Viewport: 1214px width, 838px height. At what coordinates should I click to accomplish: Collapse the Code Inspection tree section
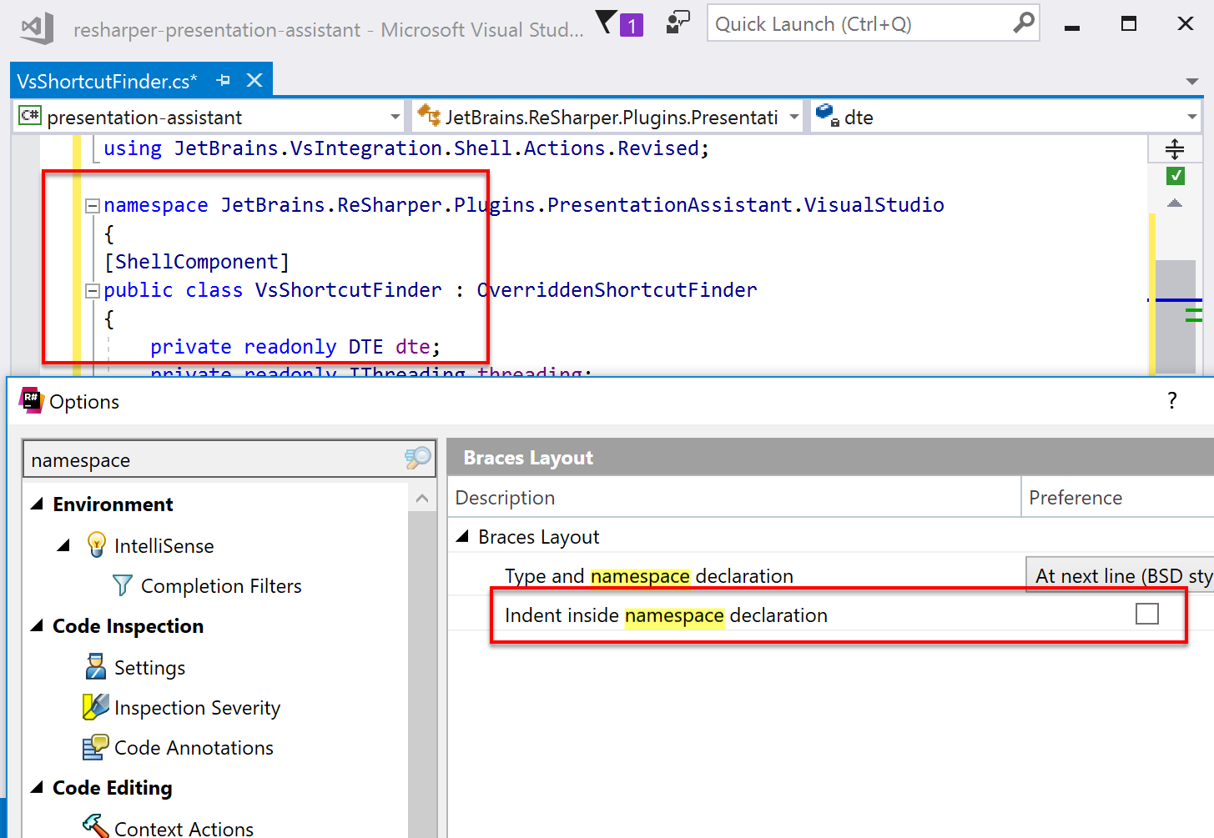(37, 625)
